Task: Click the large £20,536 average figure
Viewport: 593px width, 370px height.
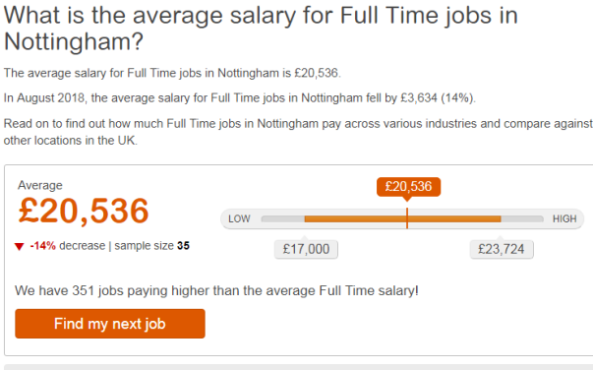Action: tap(84, 212)
